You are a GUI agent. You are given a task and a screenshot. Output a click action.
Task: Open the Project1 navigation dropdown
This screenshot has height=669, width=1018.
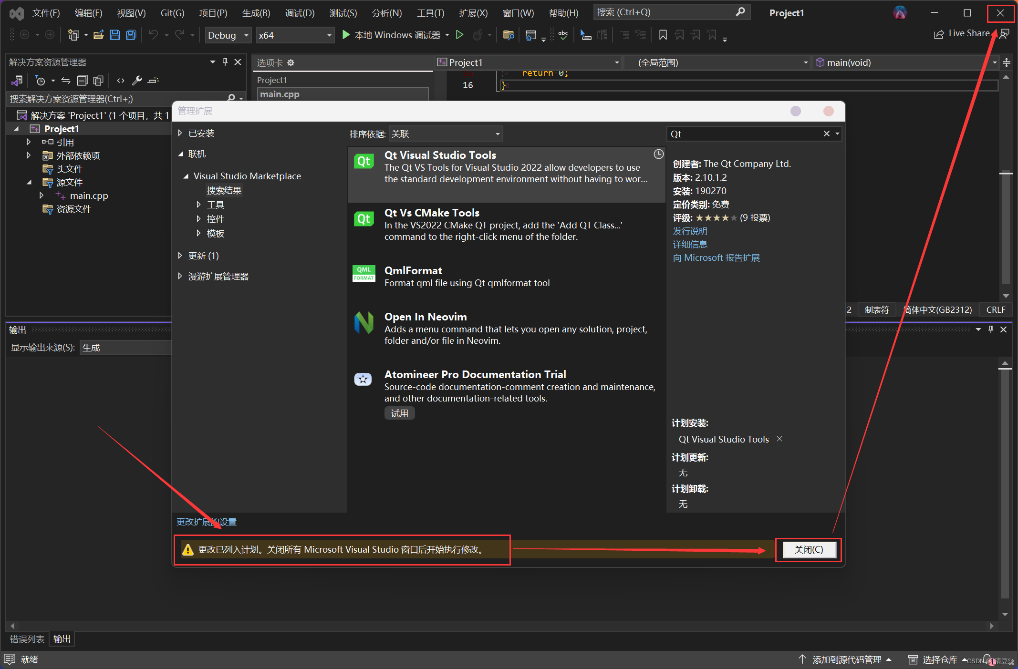point(529,62)
